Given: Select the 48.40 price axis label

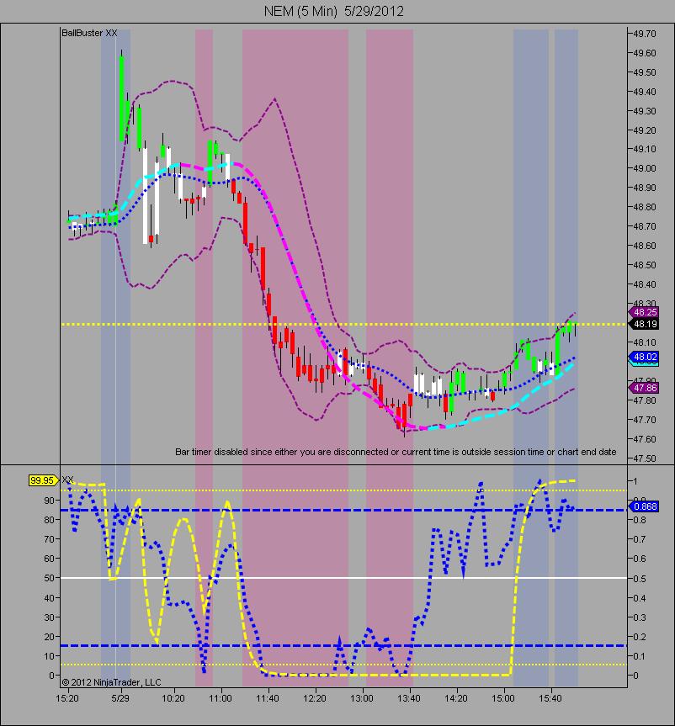Looking at the screenshot, I should click(645, 284).
